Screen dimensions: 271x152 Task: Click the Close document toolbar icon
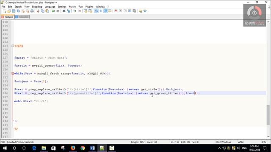click(23, 11)
